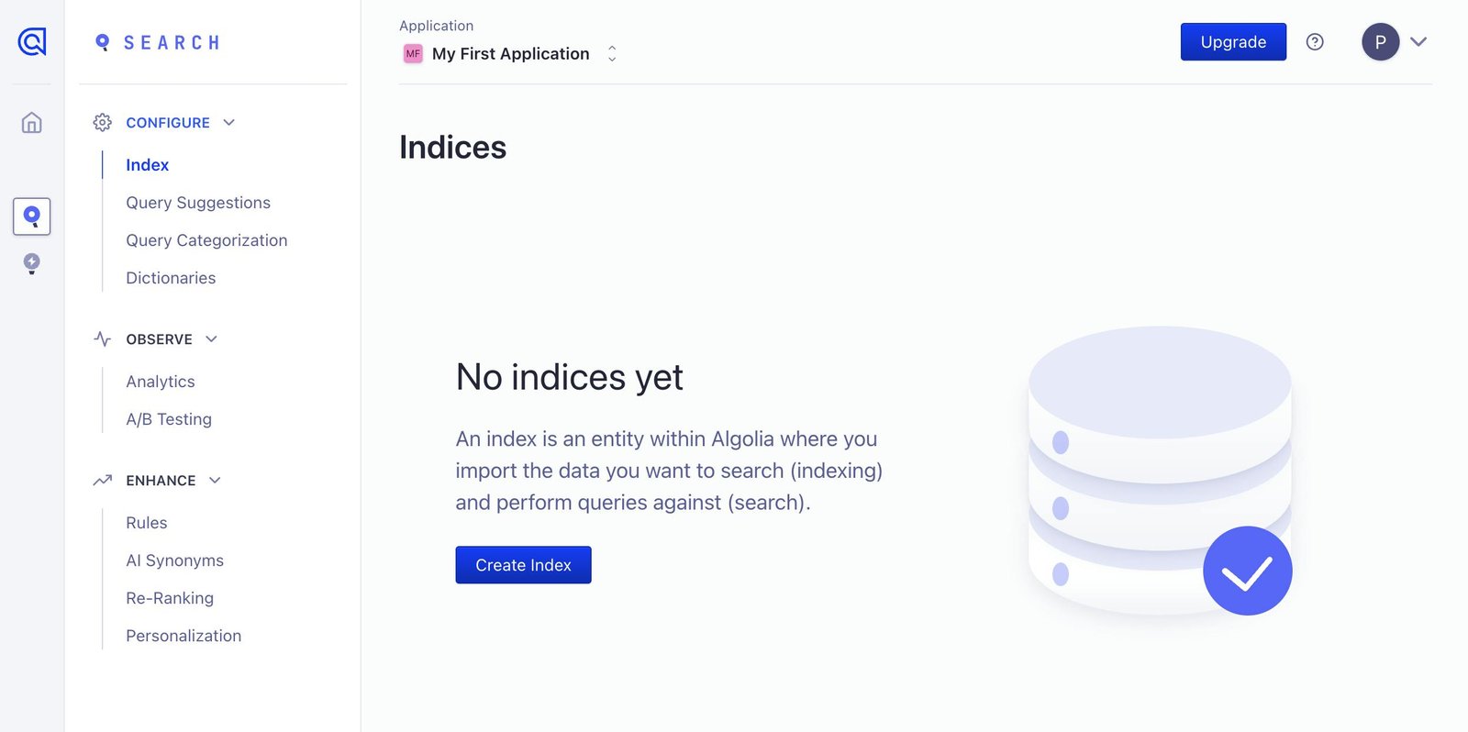
Task: Open Query Suggestions
Action: coord(198,202)
